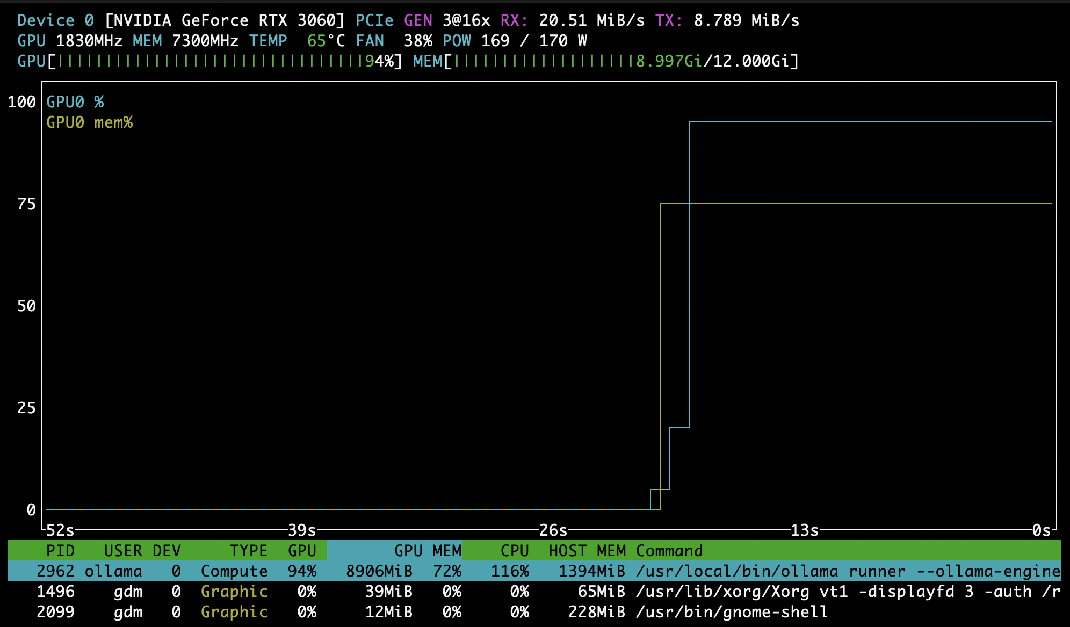
Task: Select the ollama process row PID 2962
Action: [x=534, y=571]
